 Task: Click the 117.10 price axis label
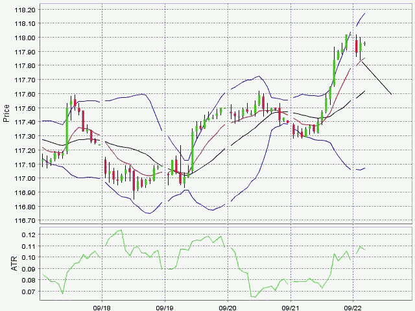pos(25,165)
